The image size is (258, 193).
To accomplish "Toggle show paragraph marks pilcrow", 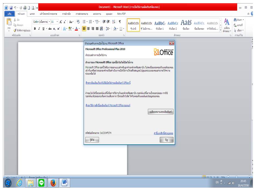I will 120,22.
